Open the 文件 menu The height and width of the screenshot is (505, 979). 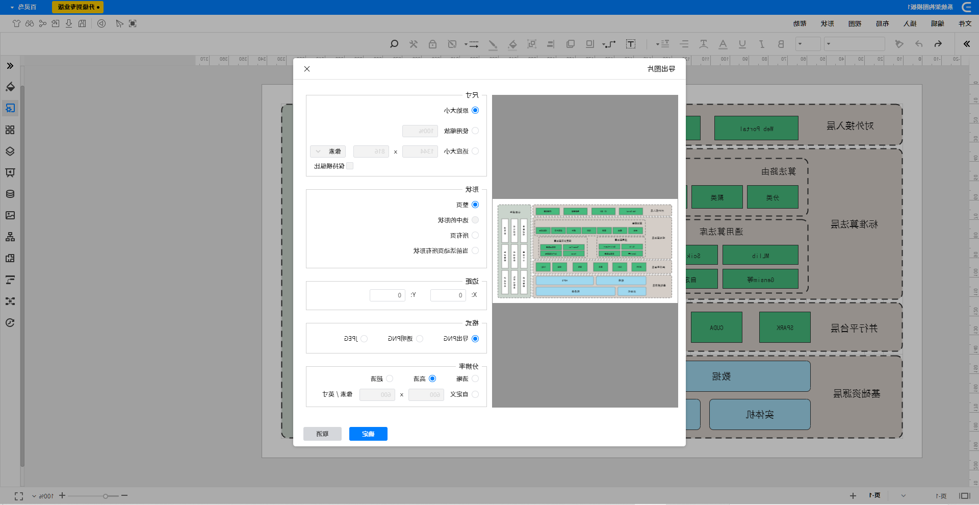(x=965, y=23)
